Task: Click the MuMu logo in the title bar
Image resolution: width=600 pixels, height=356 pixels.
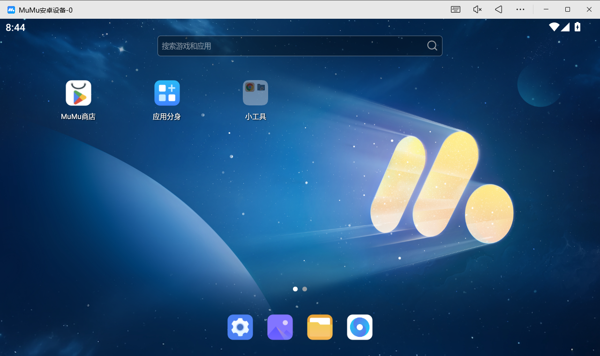Action: (11, 10)
